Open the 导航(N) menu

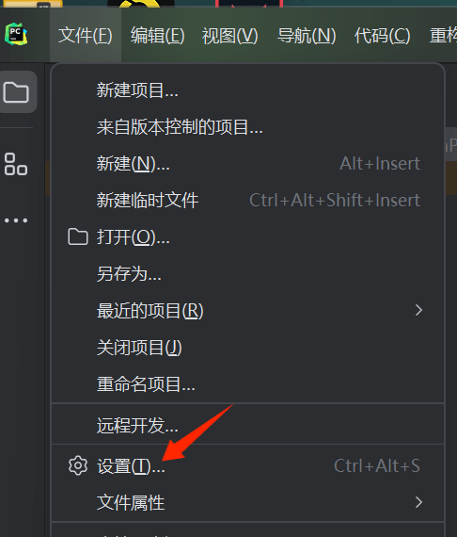pyautogui.click(x=307, y=36)
